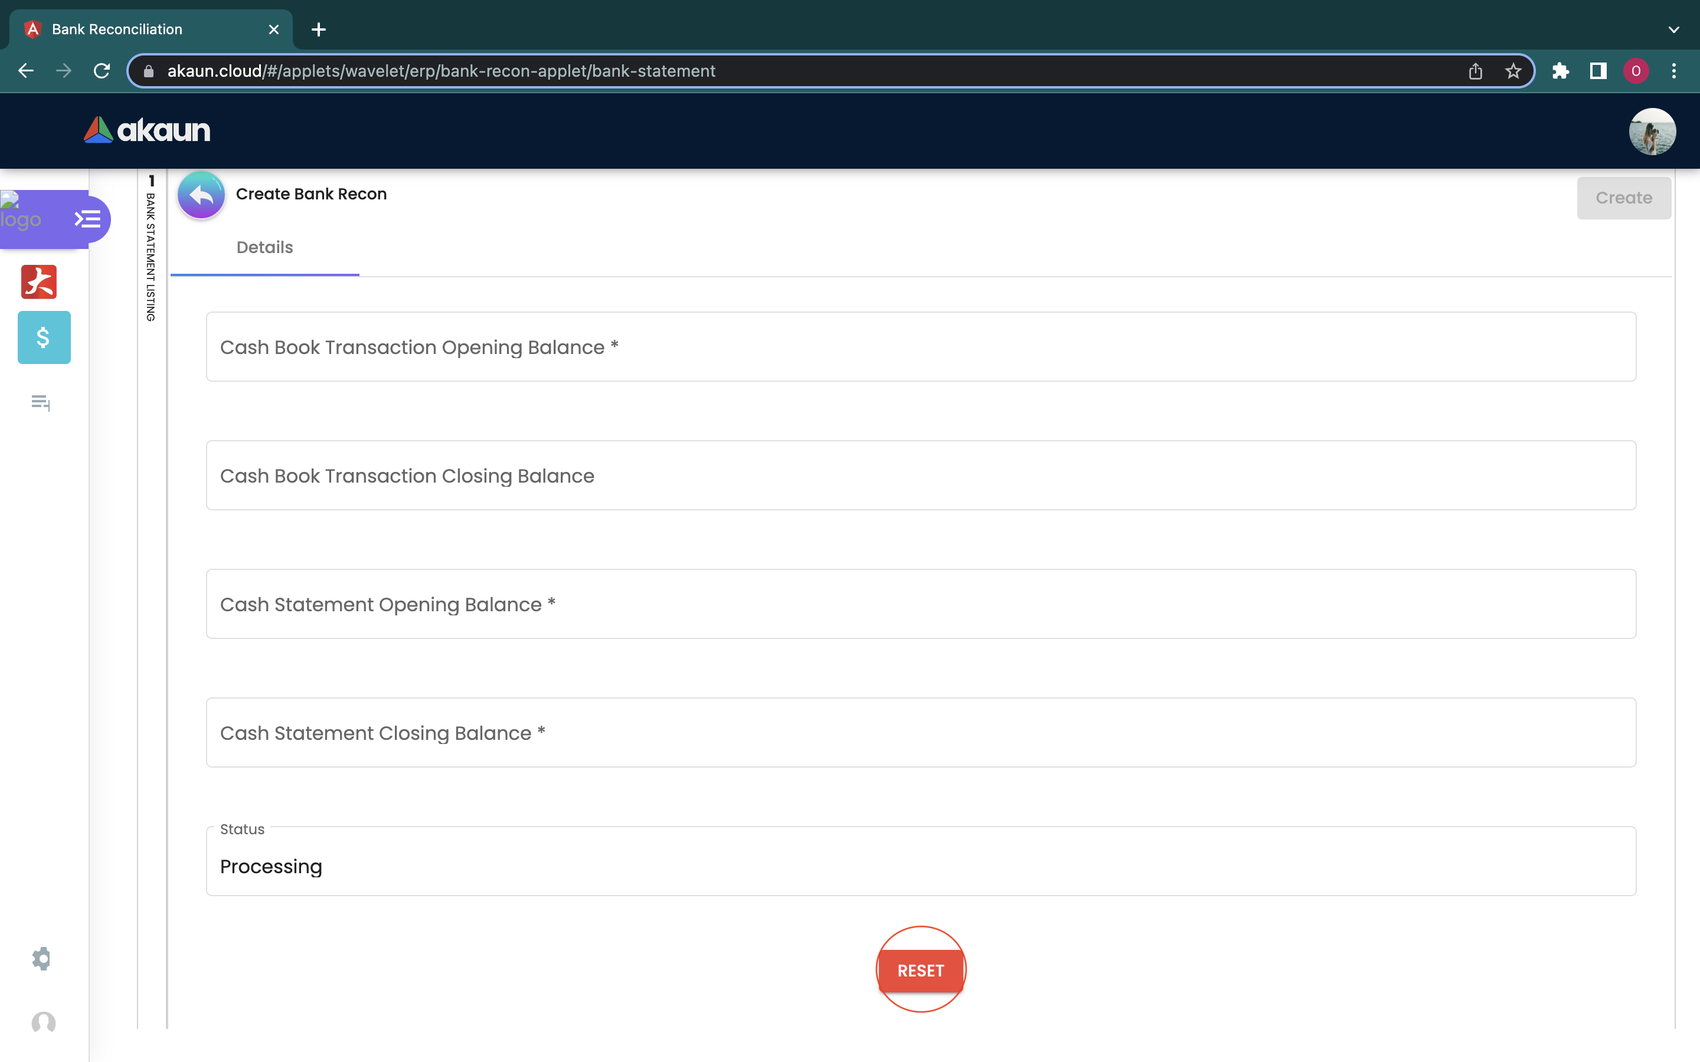This screenshot has width=1700, height=1062.
Task: Click the Cash Statement Closing Balance field
Action: pos(920,733)
